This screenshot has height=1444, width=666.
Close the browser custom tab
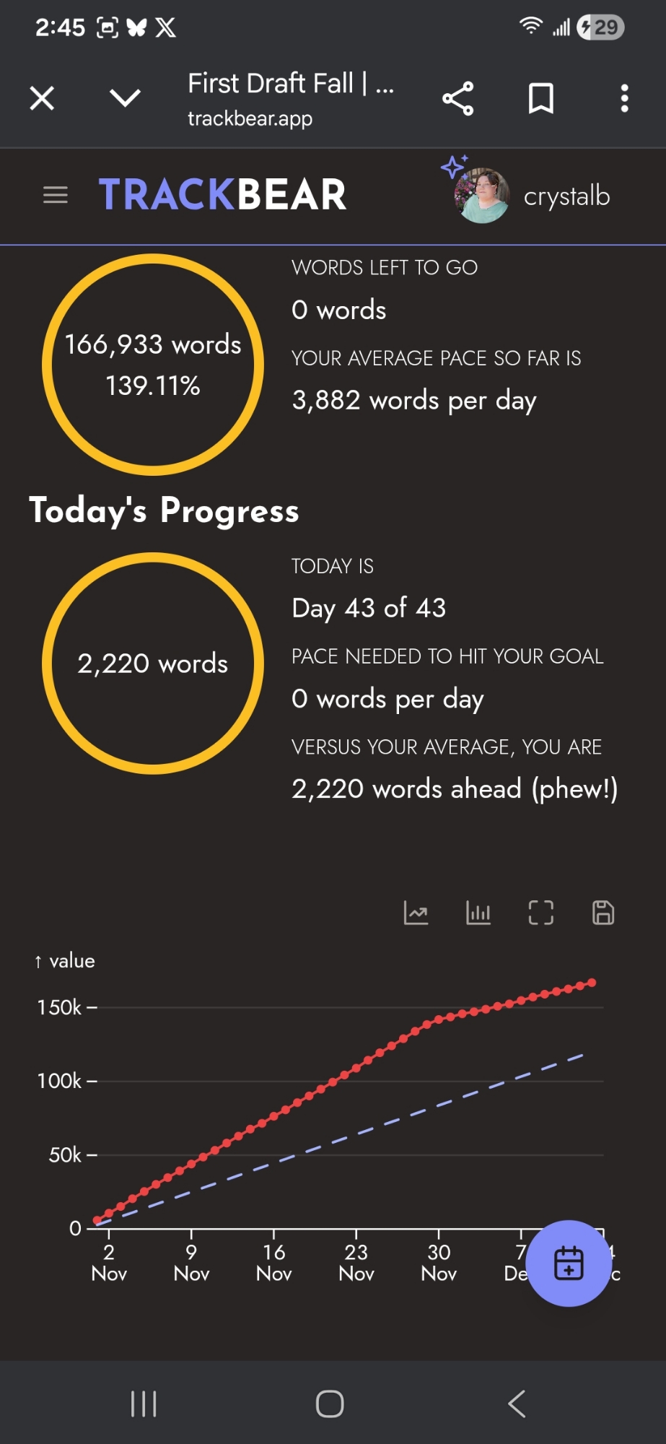[x=42, y=98]
